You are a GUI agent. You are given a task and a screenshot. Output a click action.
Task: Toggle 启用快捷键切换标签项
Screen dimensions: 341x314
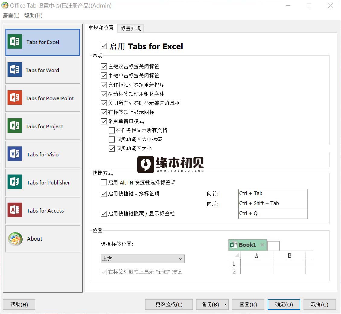[104, 194]
